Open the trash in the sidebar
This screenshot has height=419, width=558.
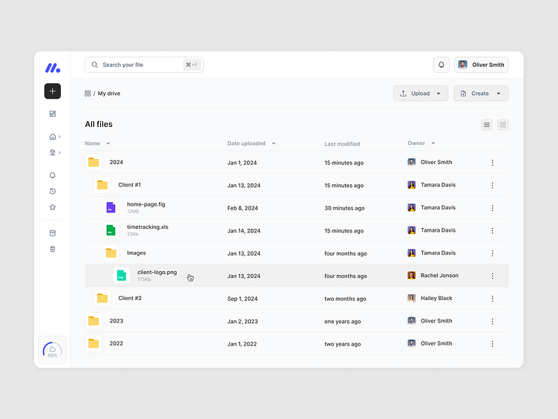(52, 249)
